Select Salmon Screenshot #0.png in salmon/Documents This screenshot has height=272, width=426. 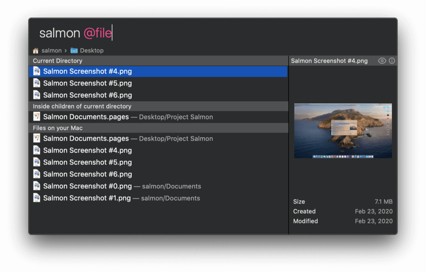coord(158,186)
